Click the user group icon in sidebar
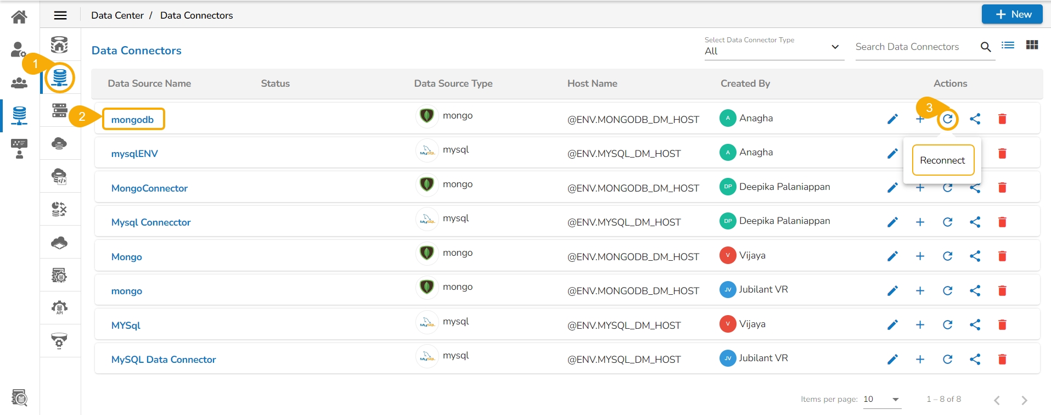 (x=19, y=83)
